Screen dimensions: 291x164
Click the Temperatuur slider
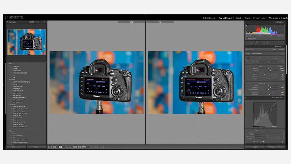[x=269, y=61]
